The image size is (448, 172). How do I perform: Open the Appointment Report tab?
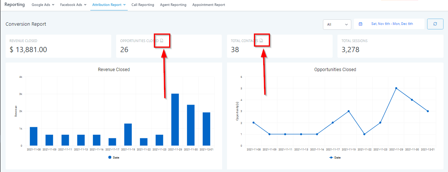pyautogui.click(x=208, y=5)
